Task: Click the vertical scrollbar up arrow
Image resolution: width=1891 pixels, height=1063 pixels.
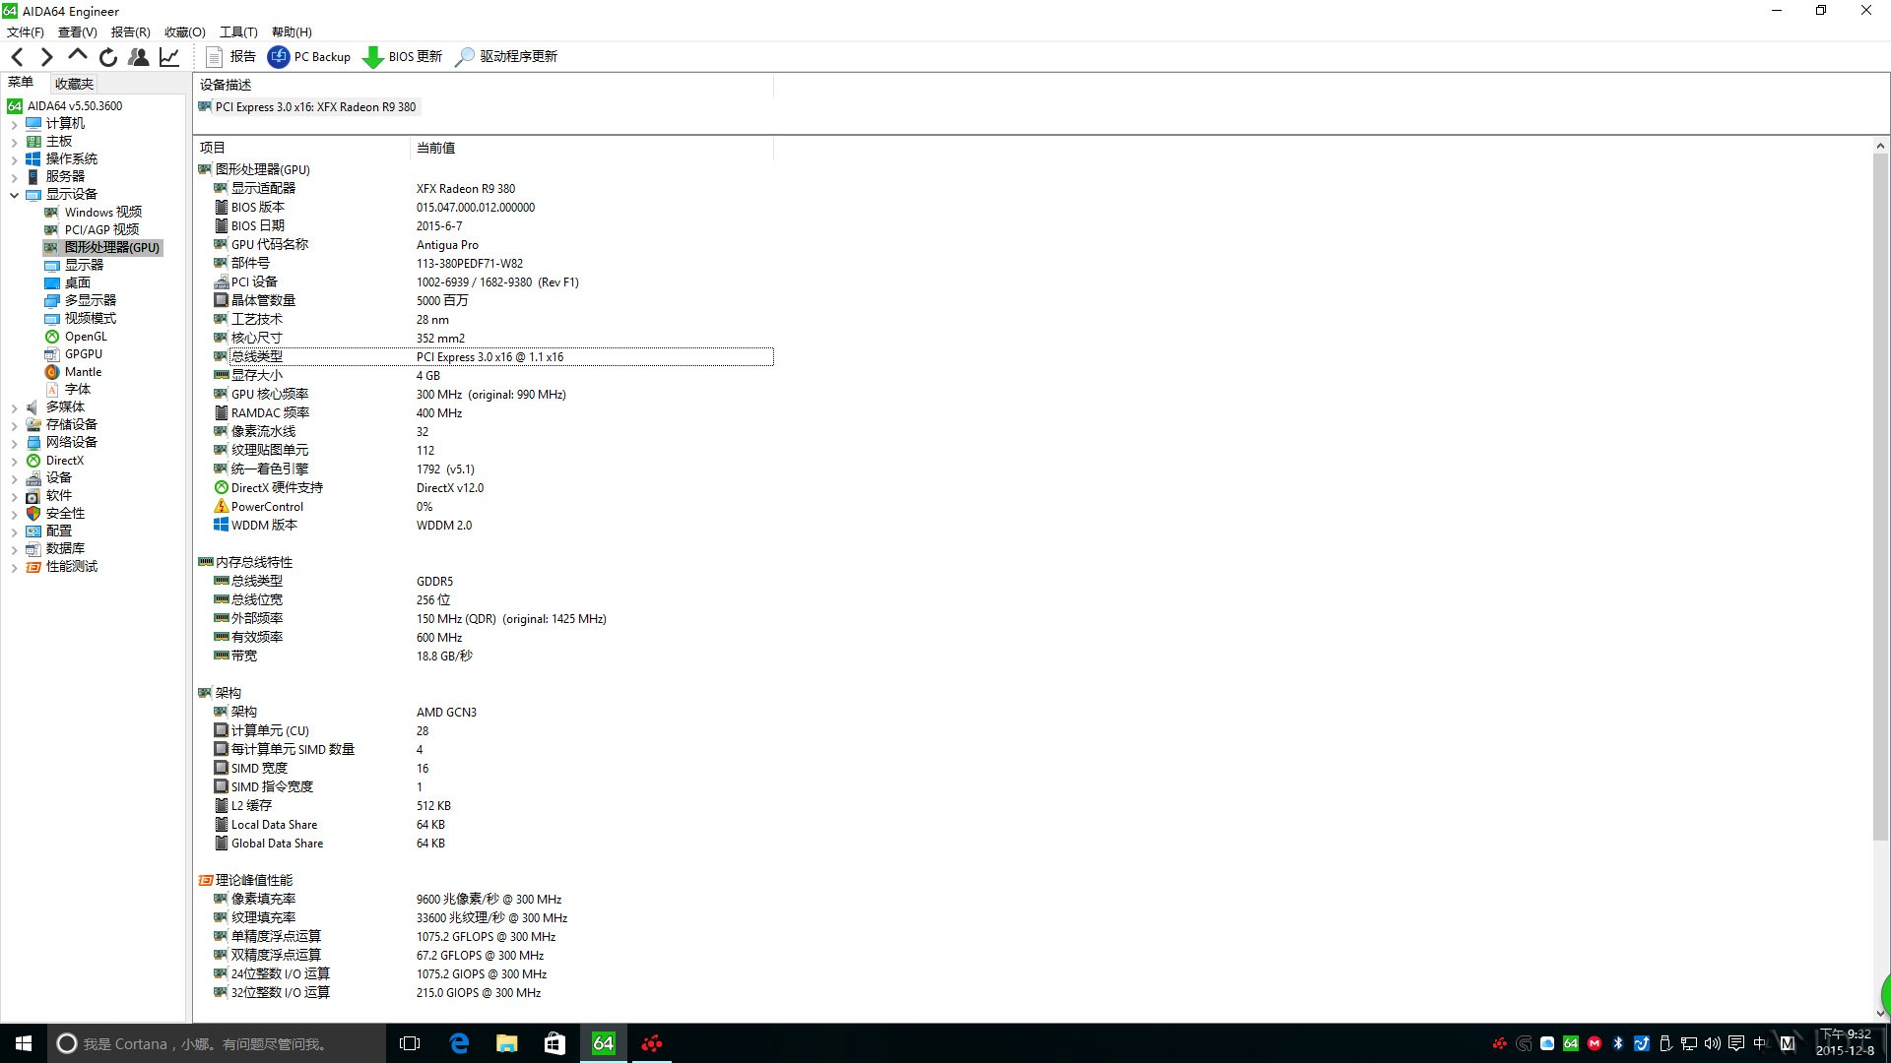Action: tap(1880, 147)
